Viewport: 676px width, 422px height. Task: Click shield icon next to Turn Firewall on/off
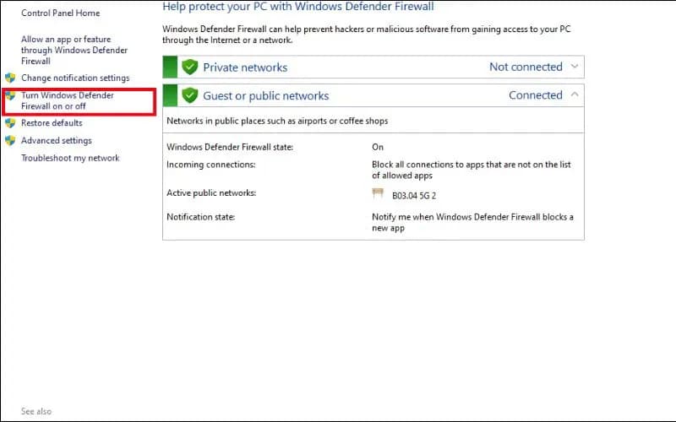tap(10, 96)
